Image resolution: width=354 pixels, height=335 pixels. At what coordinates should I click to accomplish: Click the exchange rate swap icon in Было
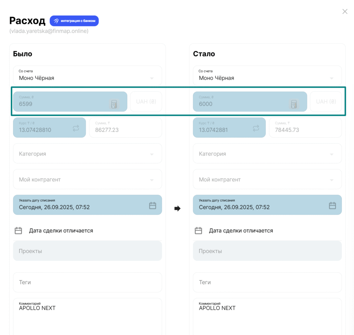tap(76, 128)
